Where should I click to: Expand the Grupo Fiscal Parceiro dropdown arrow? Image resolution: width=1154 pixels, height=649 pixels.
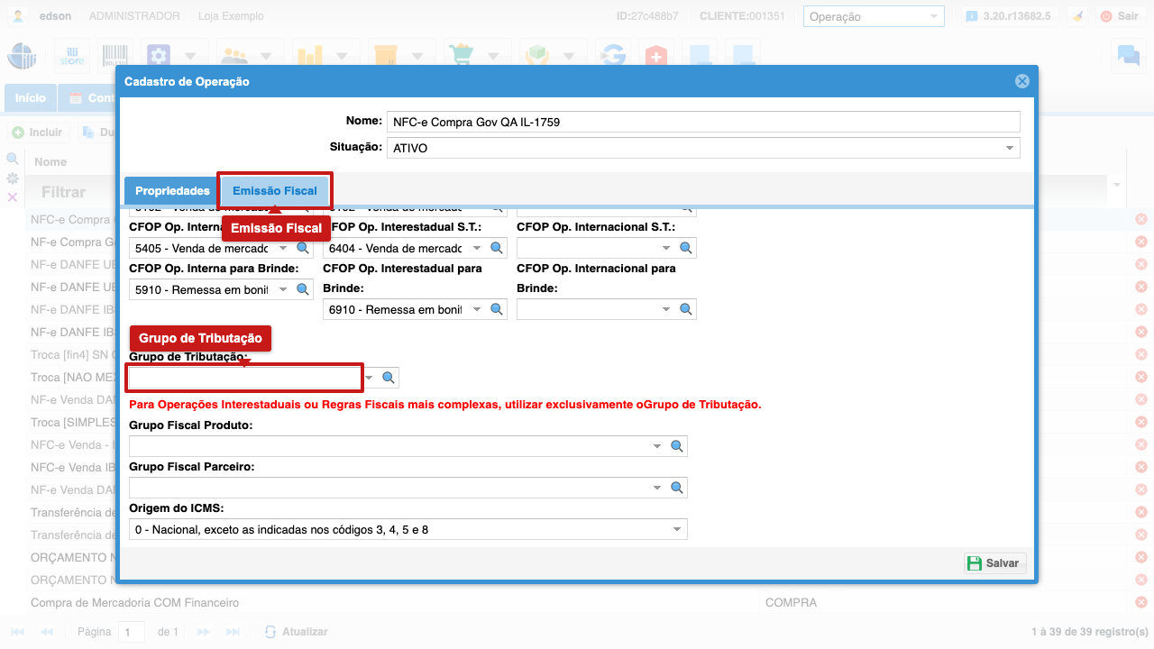coord(657,488)
